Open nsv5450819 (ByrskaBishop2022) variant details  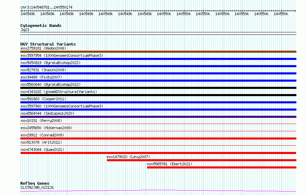(x=51, y=63)
